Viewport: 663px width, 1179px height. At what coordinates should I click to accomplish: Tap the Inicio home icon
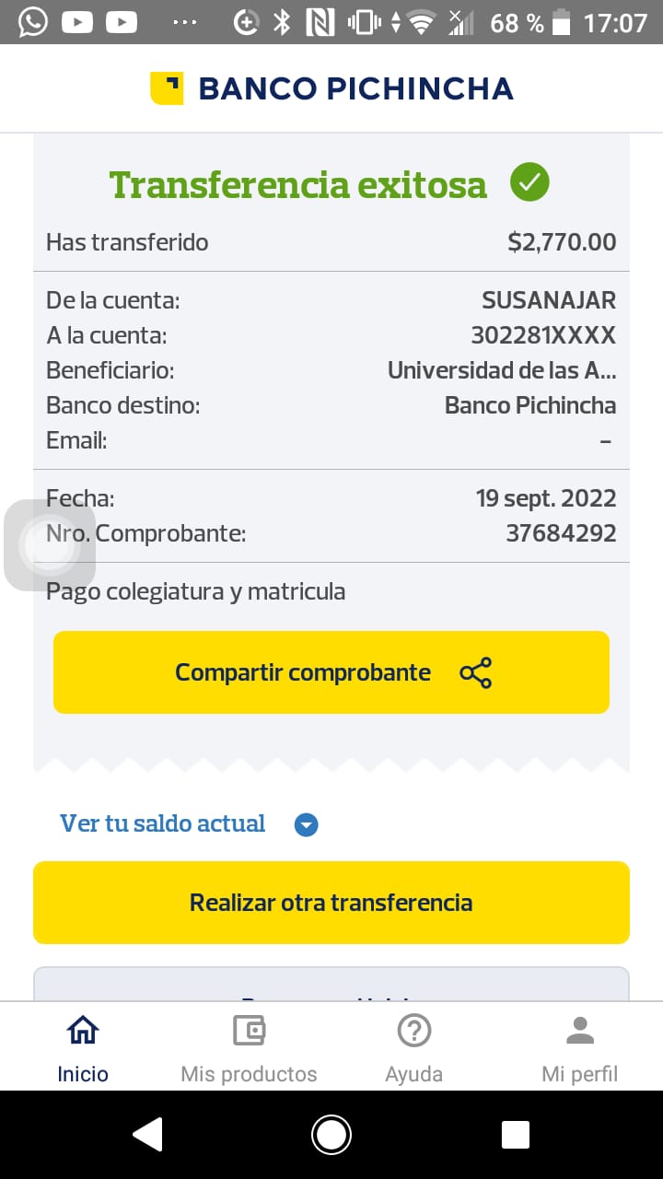click(83, 1031)
